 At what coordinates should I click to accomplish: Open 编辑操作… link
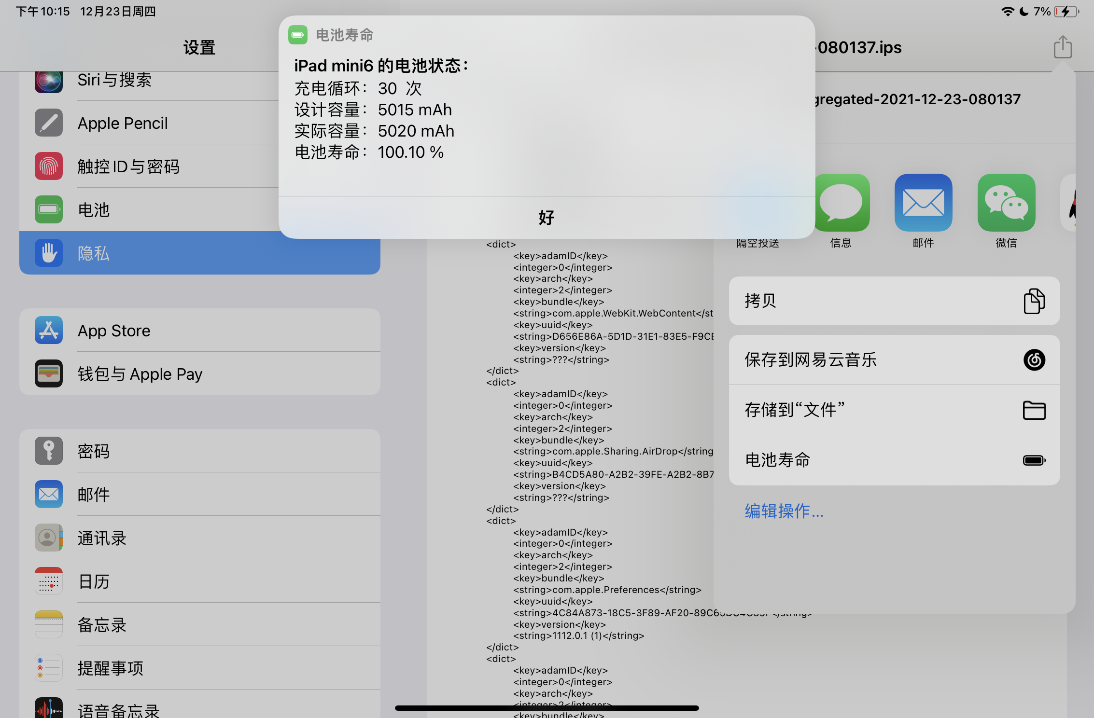[x=784, y=511]
